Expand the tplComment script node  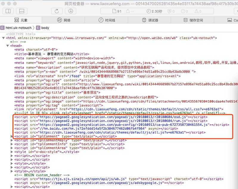(x=12, y=136)
